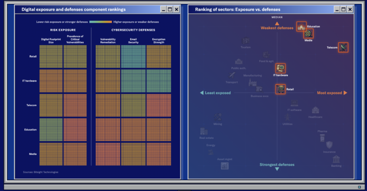Click the Weakest defenses up arrow
367x191 pixels.
coord(277,24)
